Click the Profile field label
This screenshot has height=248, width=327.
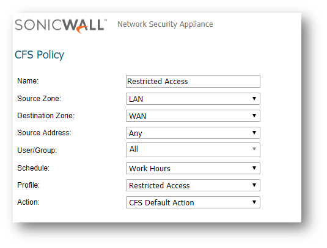(x=28, y=185)
